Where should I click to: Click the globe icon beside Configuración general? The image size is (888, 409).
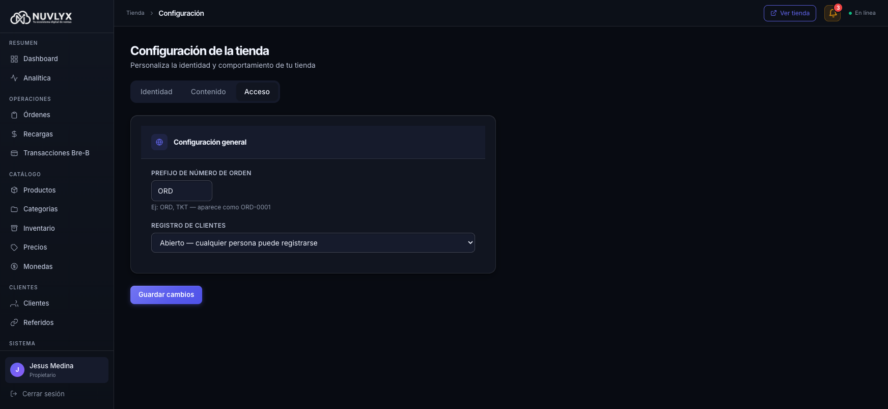point(159,142)
